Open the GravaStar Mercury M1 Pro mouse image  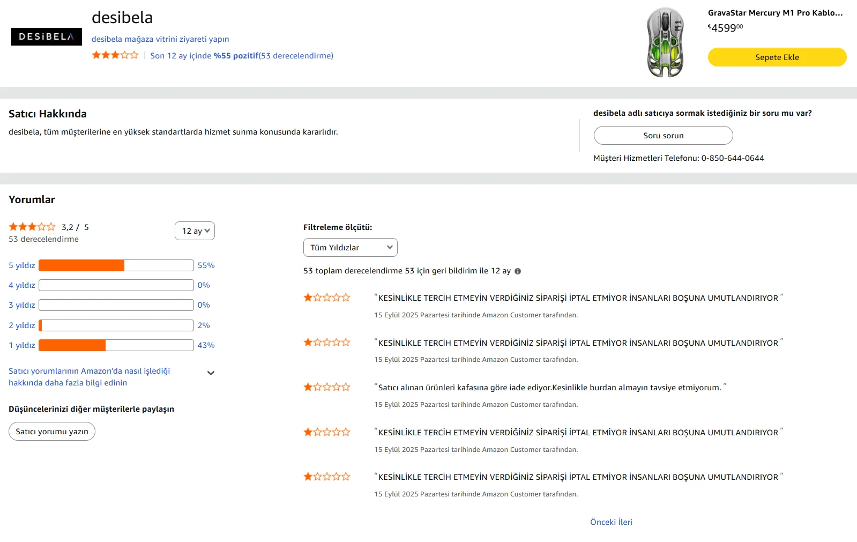[665, 42]
